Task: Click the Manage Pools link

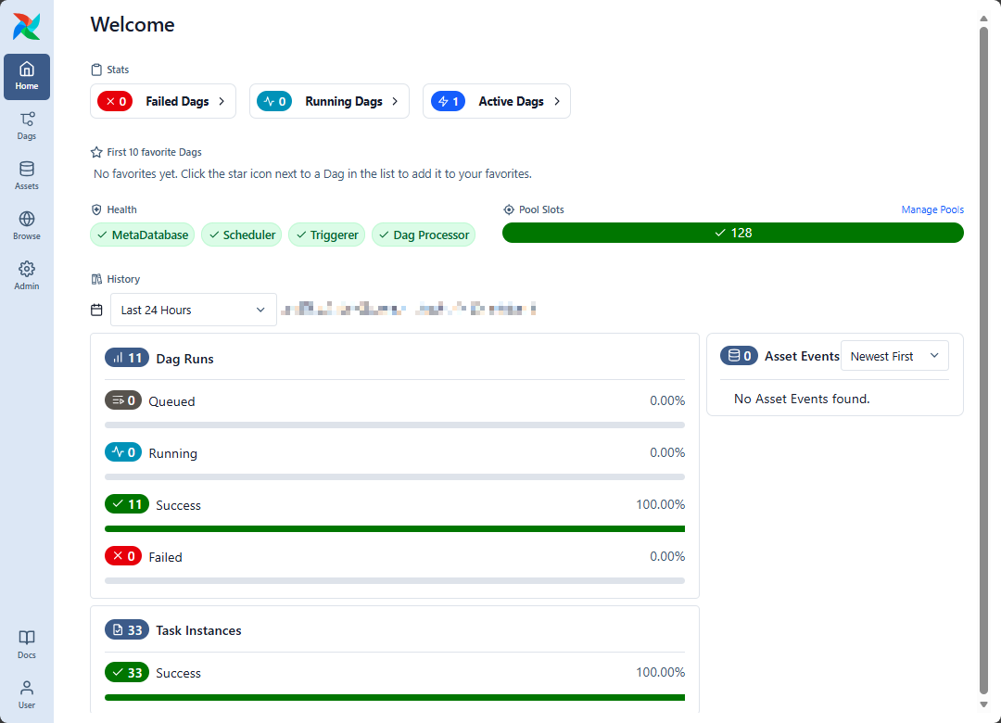Action: point(931,210)
